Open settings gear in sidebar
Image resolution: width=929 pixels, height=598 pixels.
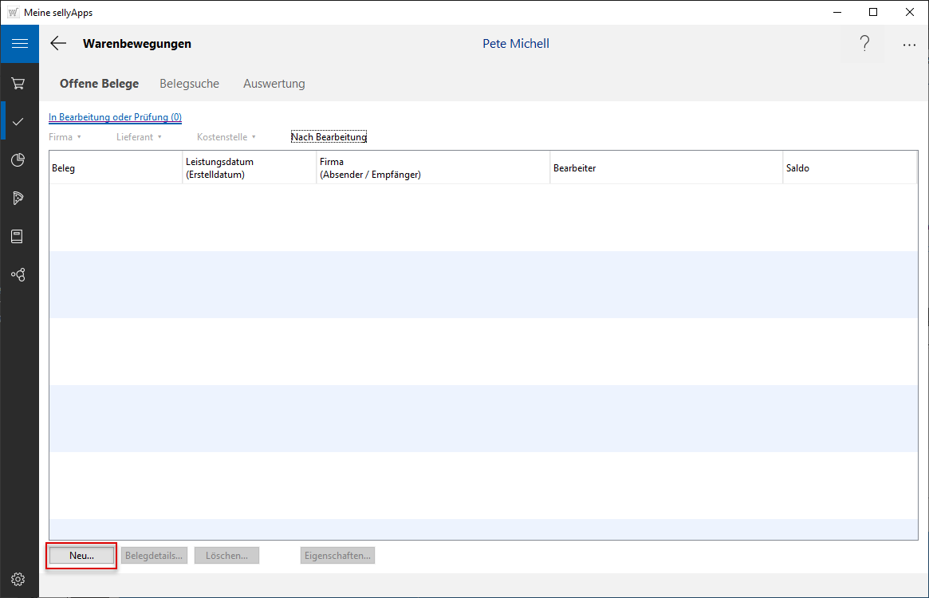[18, 579]
